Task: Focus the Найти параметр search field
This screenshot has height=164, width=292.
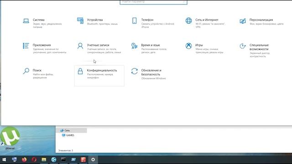Action: point(153,2)
